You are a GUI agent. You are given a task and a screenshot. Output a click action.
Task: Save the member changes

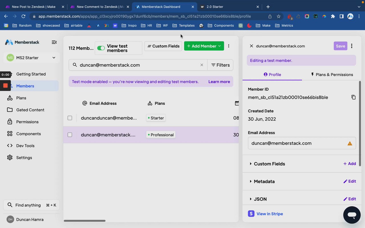[x=340, y=46]
